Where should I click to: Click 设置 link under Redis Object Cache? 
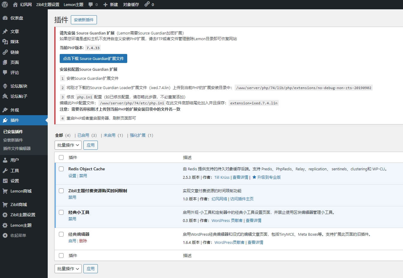[72, 176]
